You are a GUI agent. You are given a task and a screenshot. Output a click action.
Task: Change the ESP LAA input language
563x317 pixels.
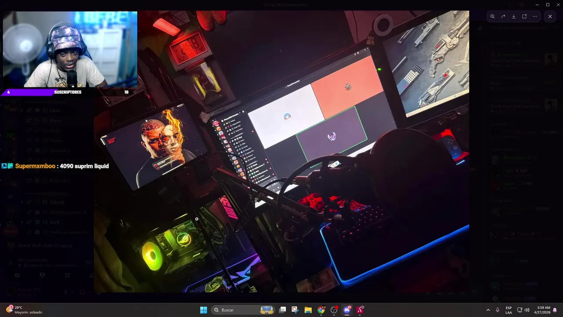(508, 310)
